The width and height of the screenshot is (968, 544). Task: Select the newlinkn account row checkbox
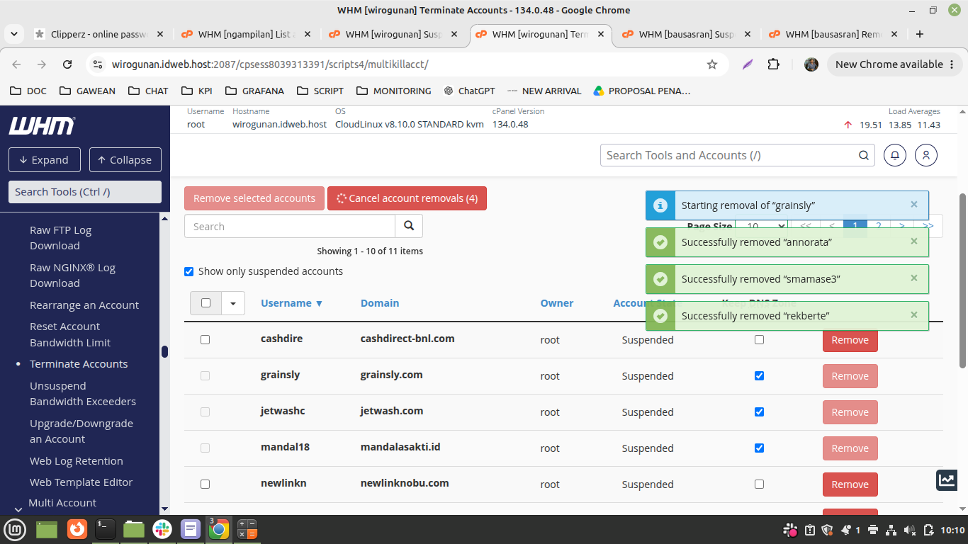(205, 484)
